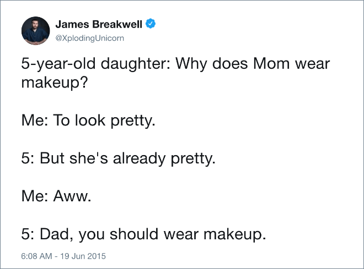Select the 'Me: To look pretty.' line

(88, 121)
